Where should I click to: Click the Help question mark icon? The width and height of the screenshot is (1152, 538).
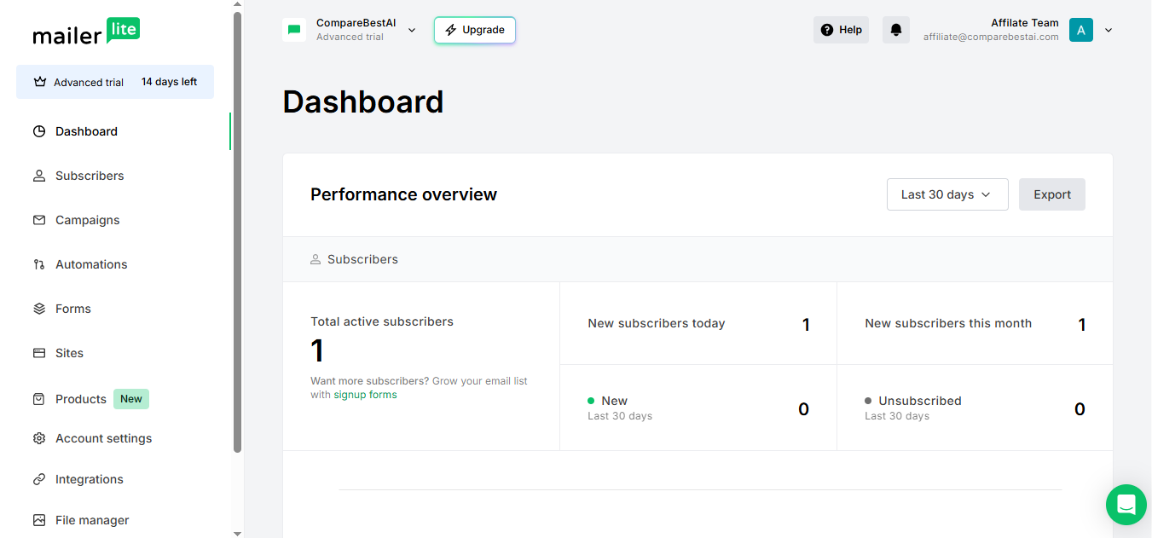pos(826,30)
